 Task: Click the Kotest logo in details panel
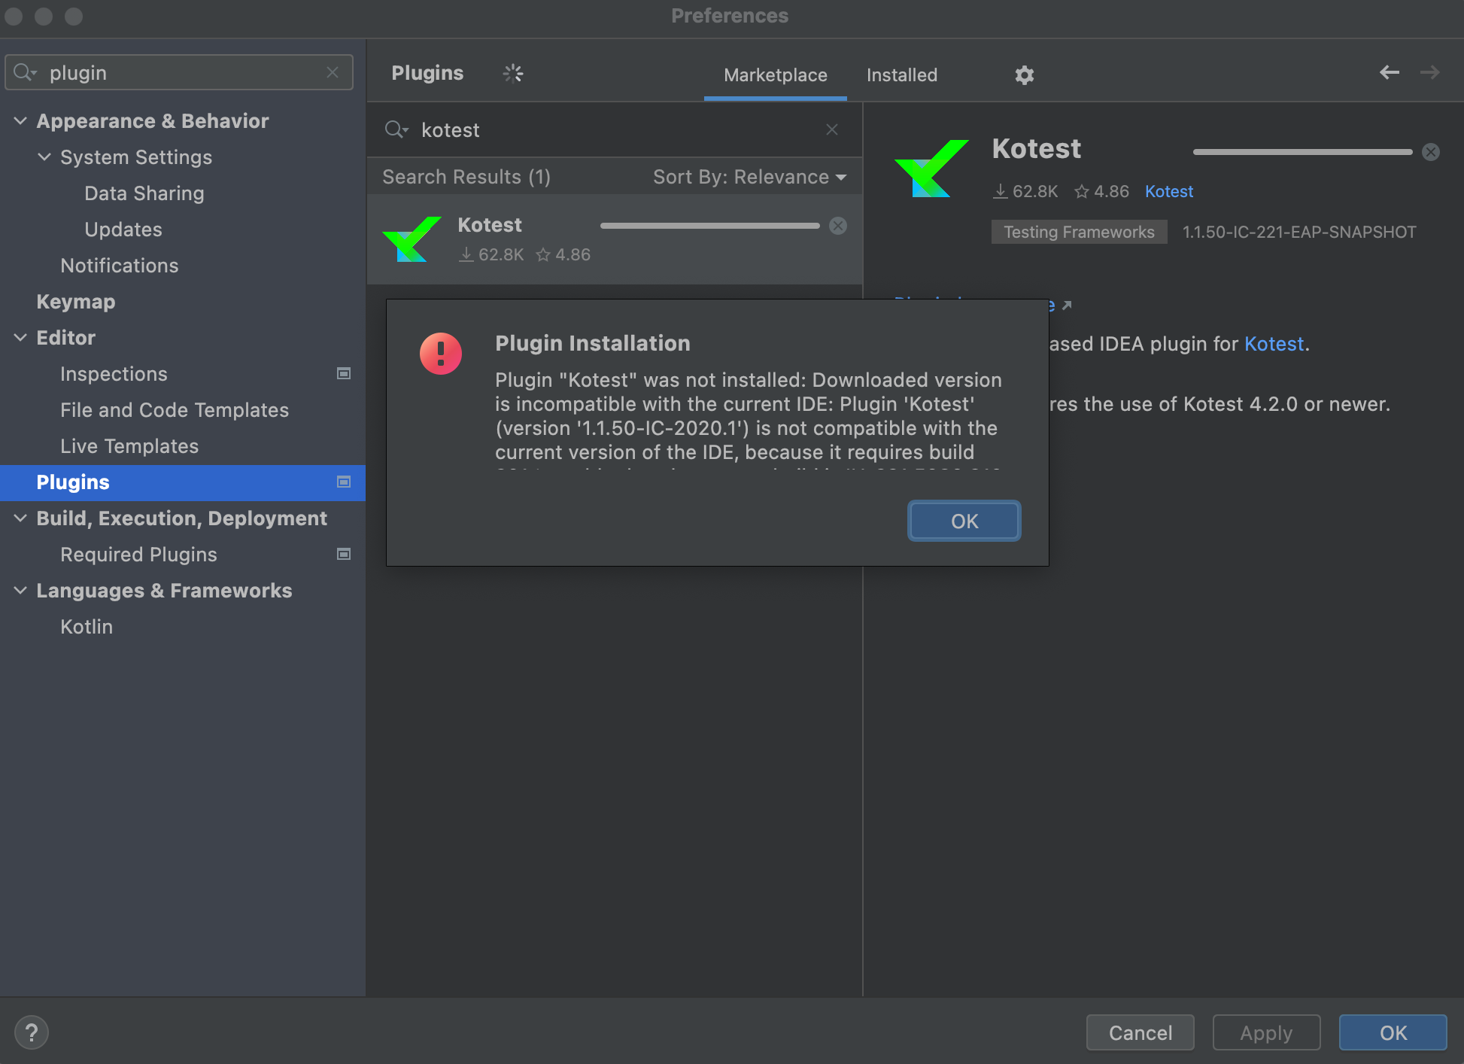932,169
